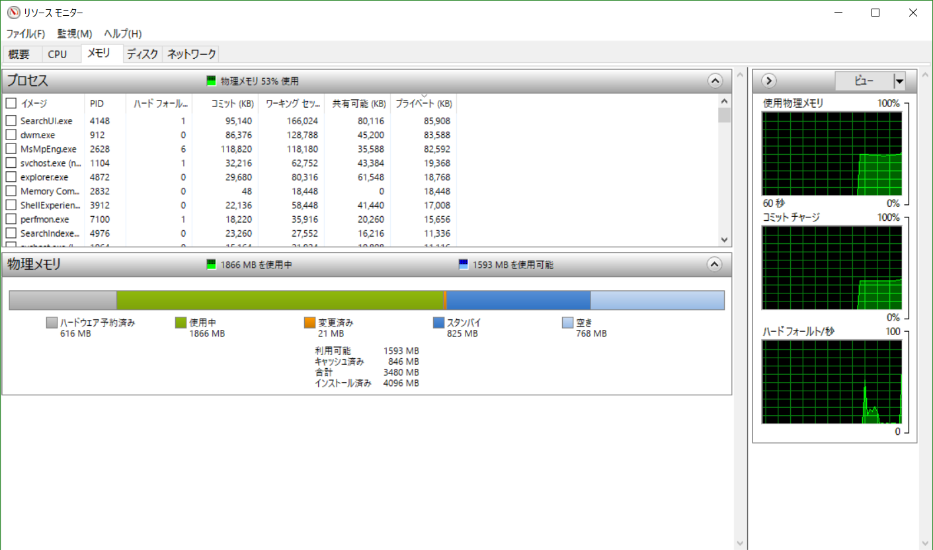Check the explorer.exe process checkbox
Screen dimensions: 933x550
pyautogui.click(x=11, y=177)
